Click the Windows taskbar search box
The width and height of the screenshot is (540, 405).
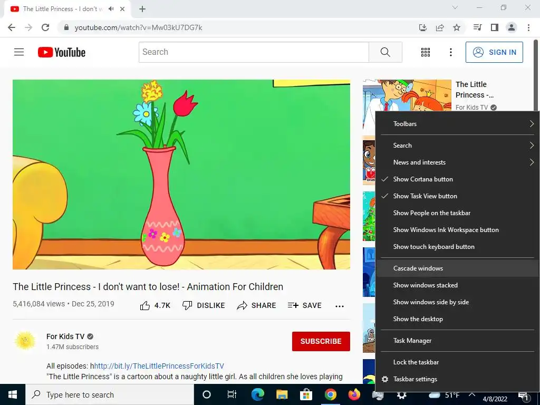click(110, 394)
